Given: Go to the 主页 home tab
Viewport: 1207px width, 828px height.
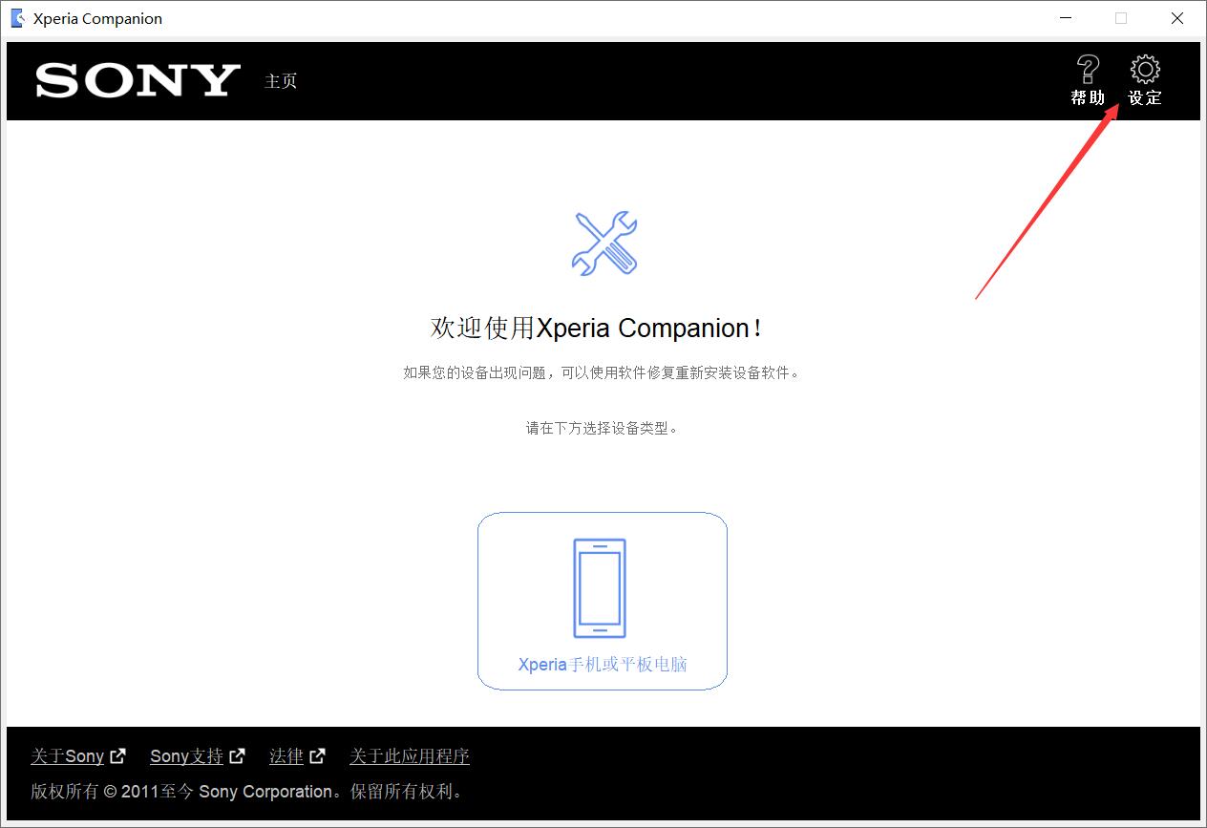Looking at the screenshot, I should 281,81.
